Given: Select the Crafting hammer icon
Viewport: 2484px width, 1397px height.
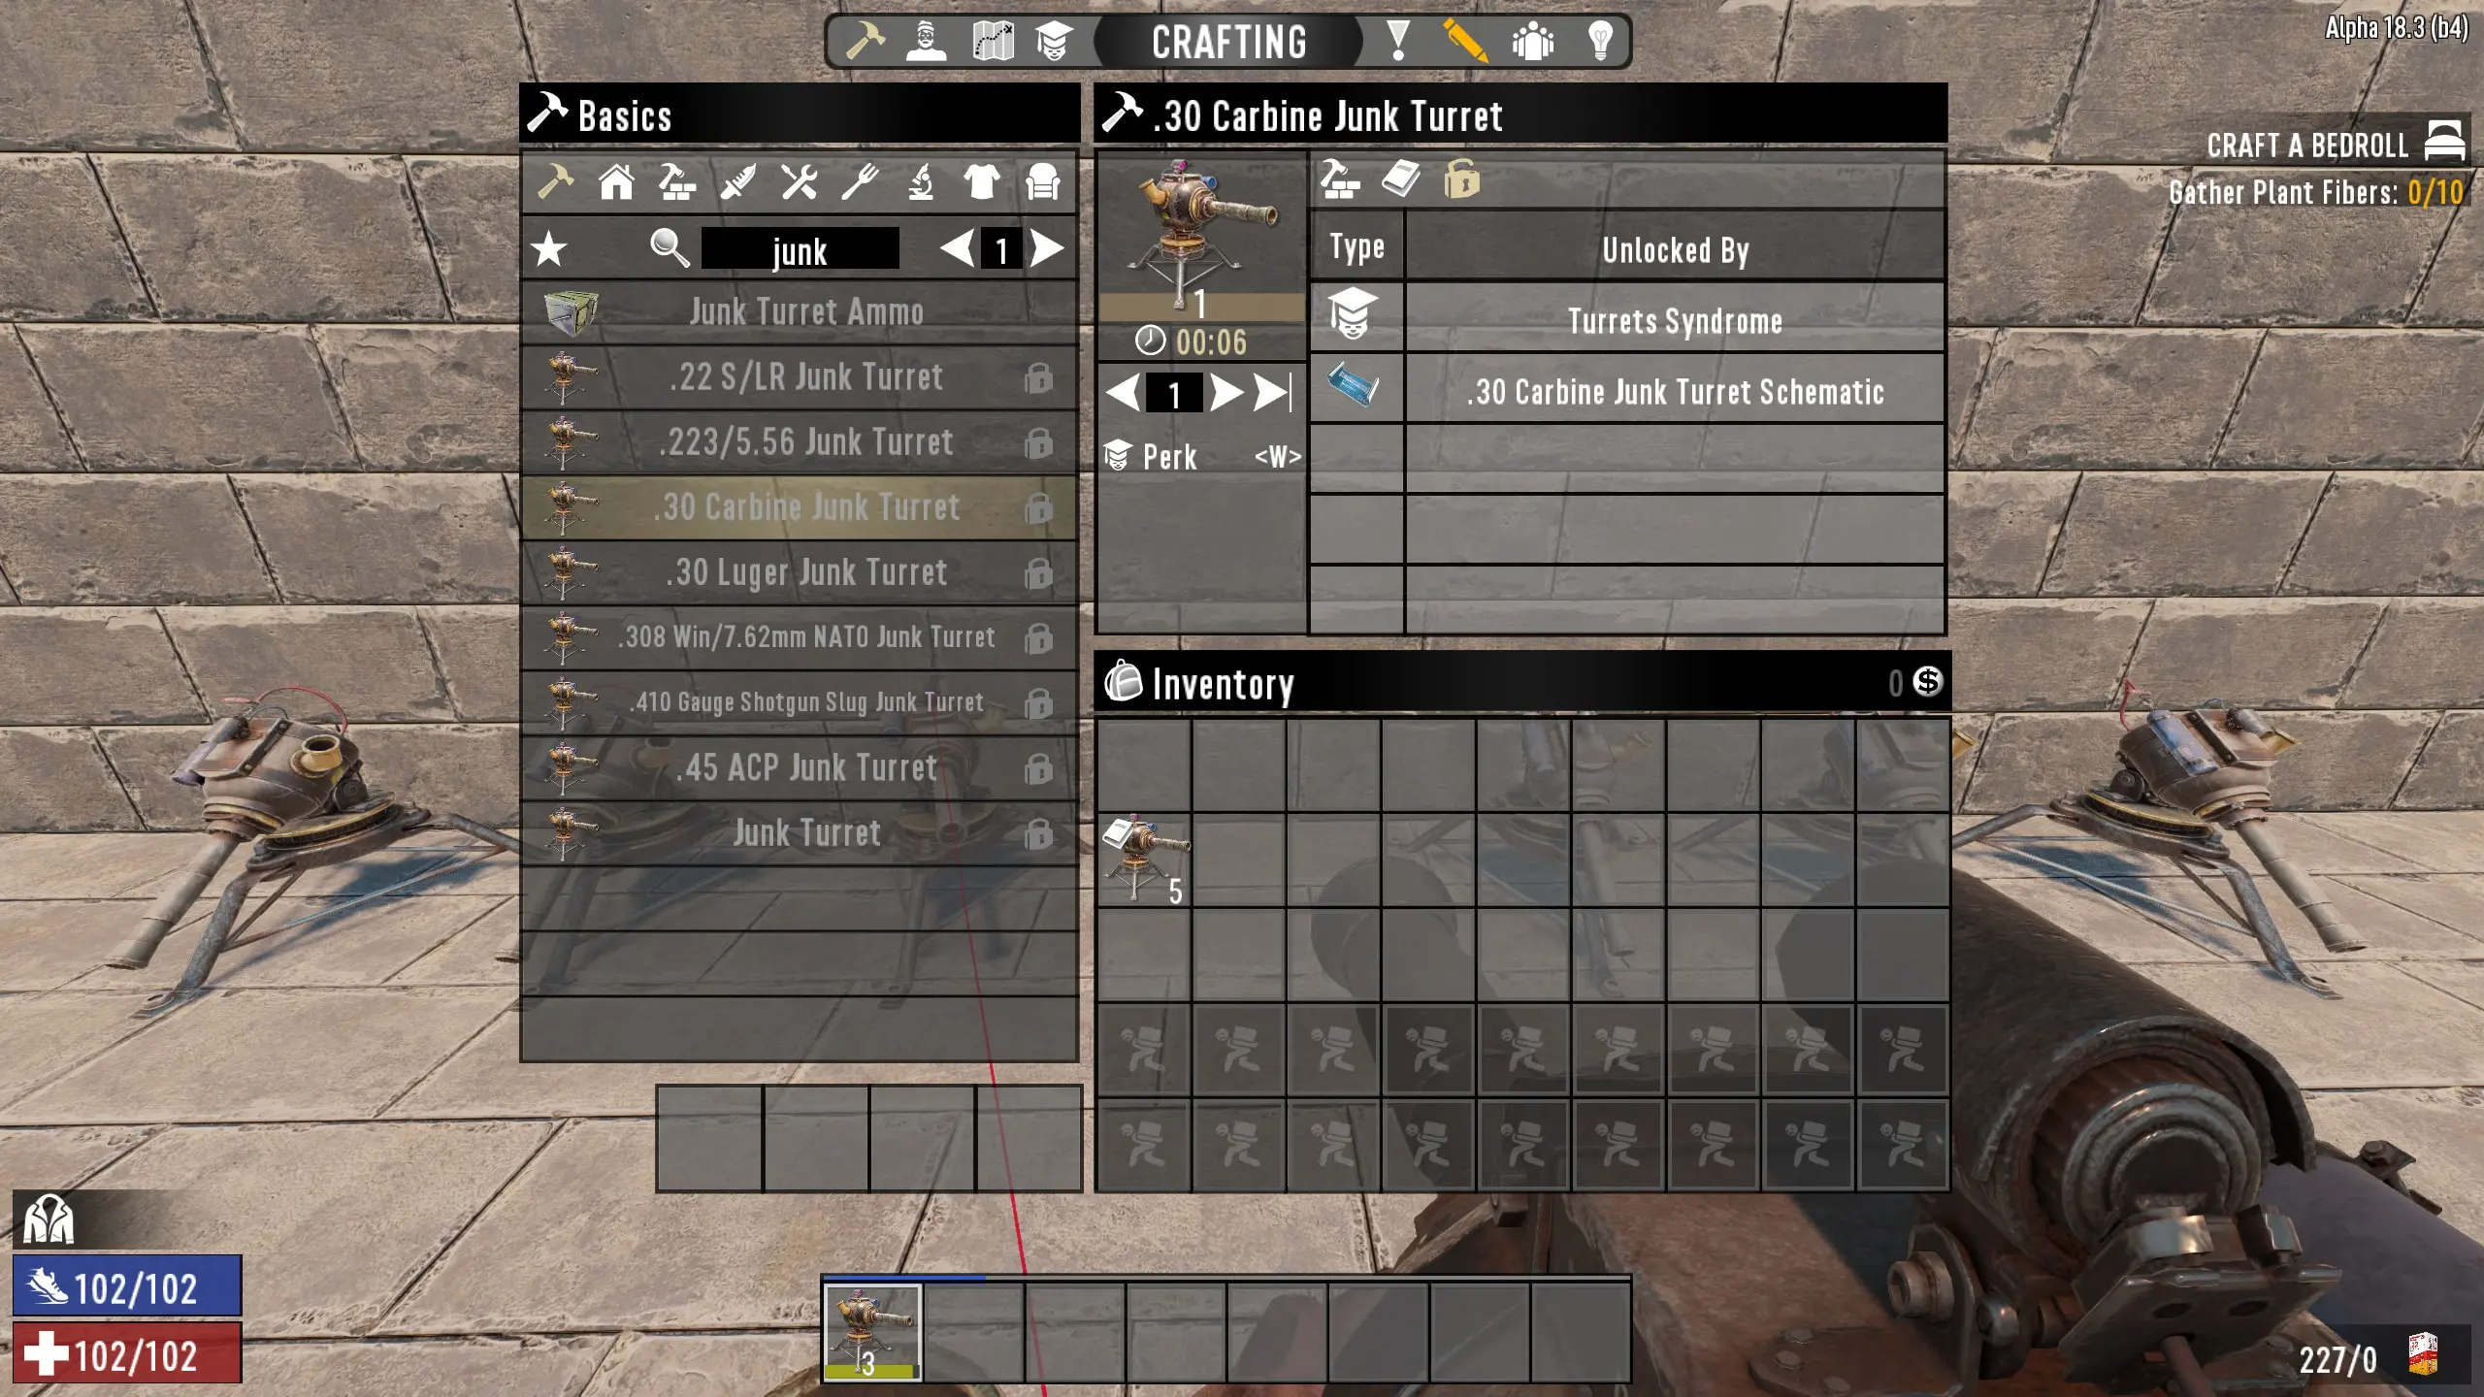Looking at the screenshot, I should (866, 41).
